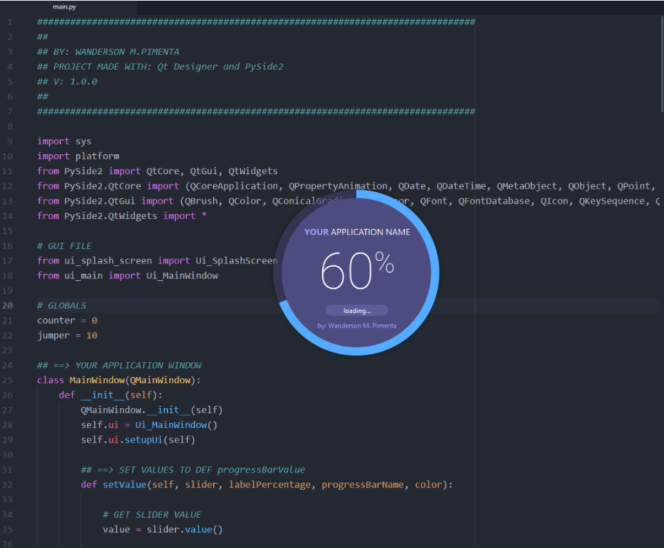The width and height of the screenshot is (664, 548).
Task: Click the 'jumper = 10' code line
Action: point(67,335)
